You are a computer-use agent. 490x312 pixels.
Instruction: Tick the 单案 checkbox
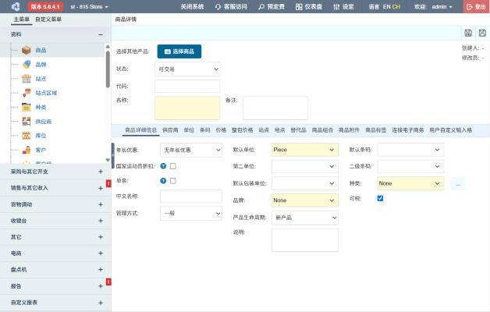172,181
